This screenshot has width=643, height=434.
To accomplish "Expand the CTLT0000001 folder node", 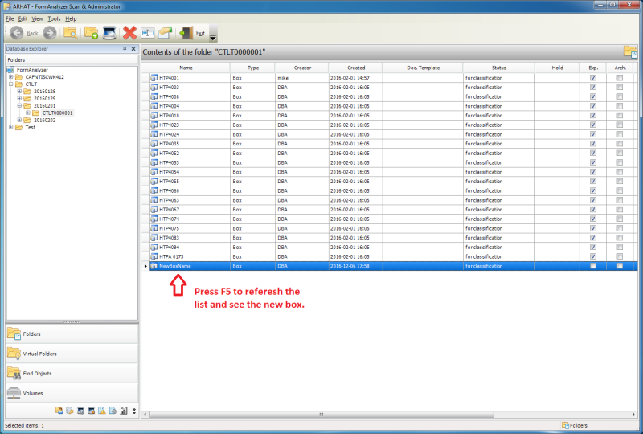I will coord(27,113).
